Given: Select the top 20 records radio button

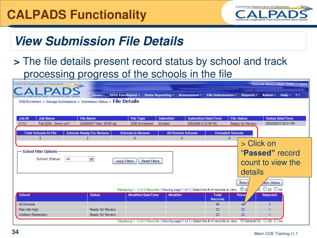Looking at the screenshot, I should pyautogui.click(x=265, y=189).
